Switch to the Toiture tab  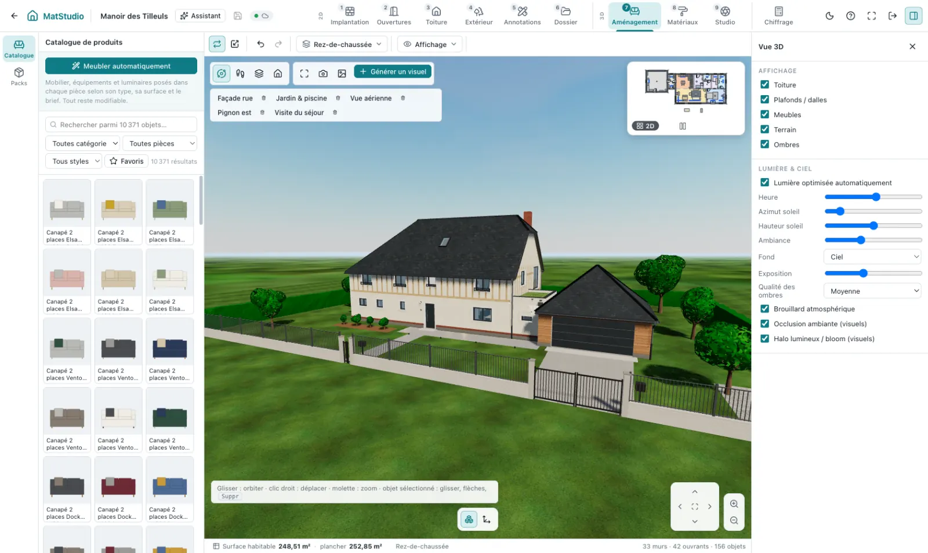436,16
